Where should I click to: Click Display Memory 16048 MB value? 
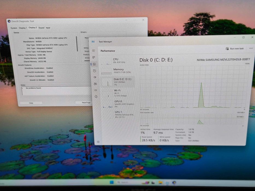point(42,58)
